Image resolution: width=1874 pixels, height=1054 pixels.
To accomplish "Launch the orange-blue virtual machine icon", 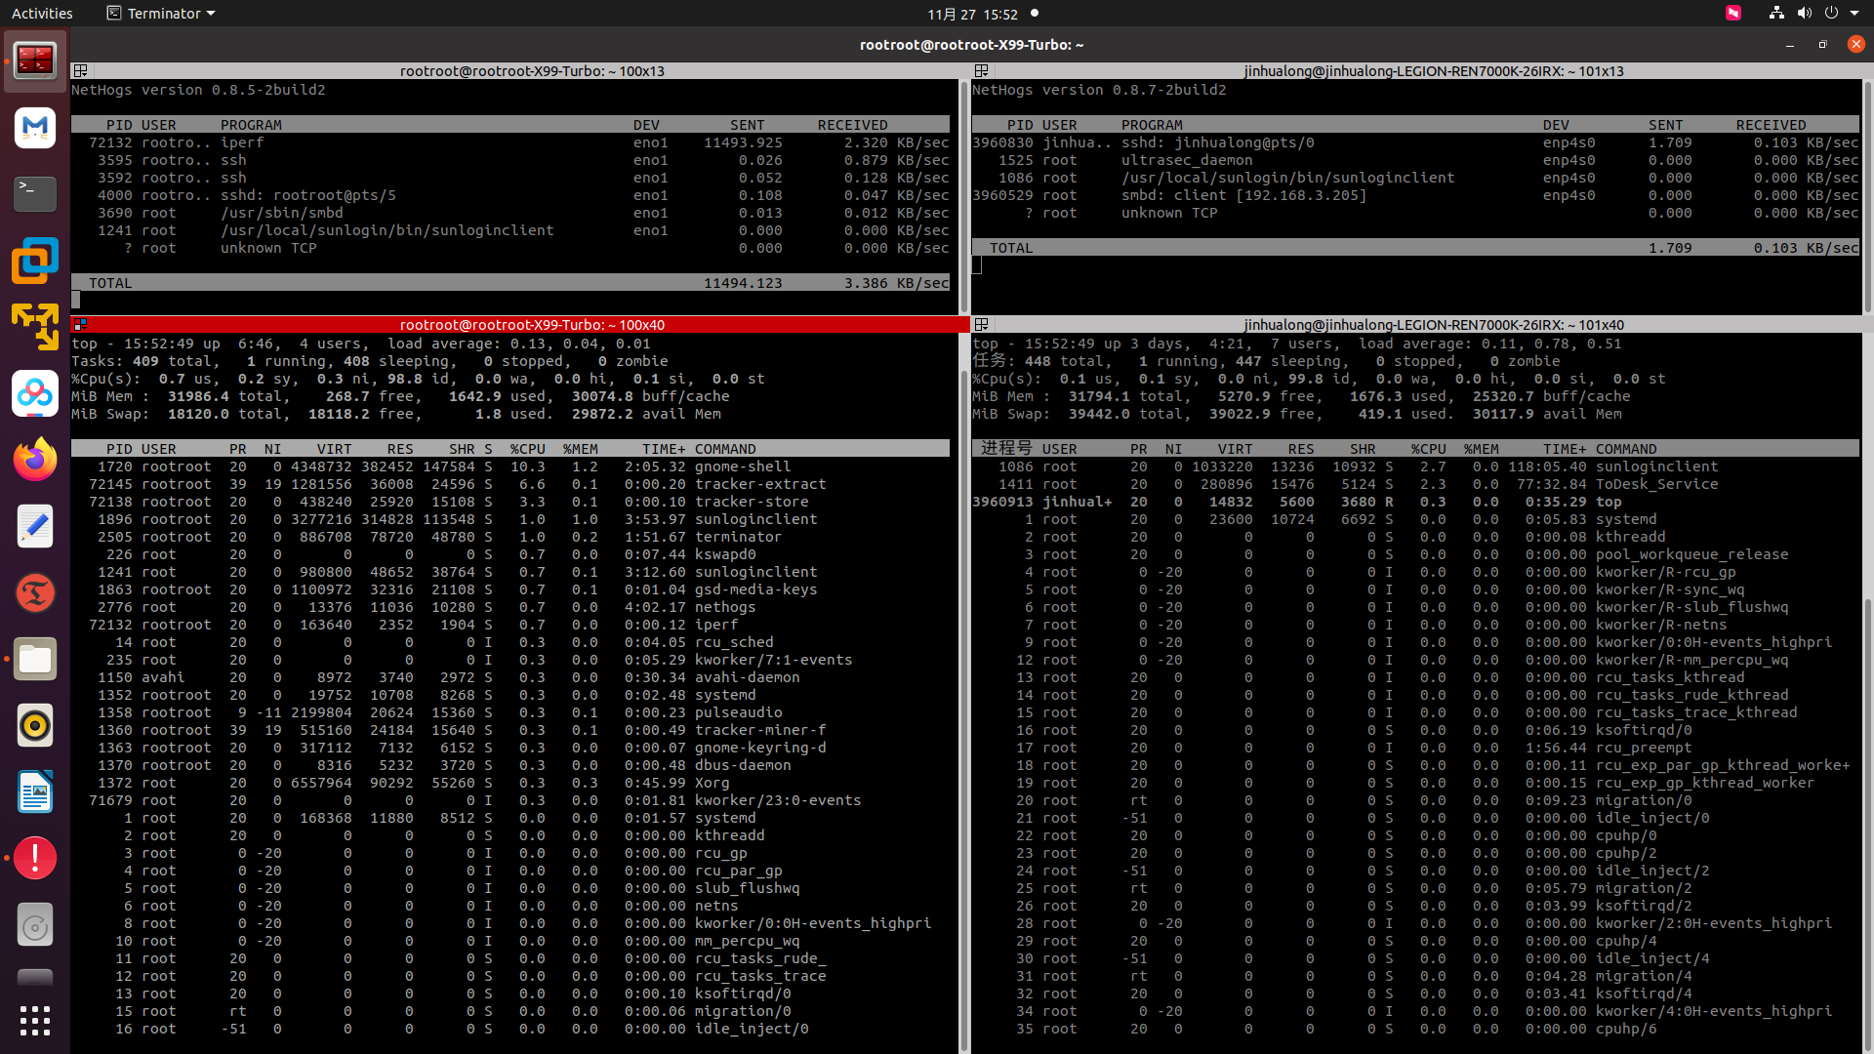I will tap(35, 261).
